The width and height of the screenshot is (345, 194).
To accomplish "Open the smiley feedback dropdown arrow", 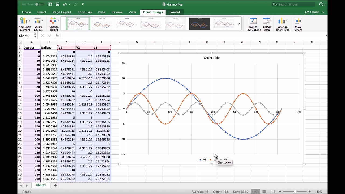I will coord(325,4).
